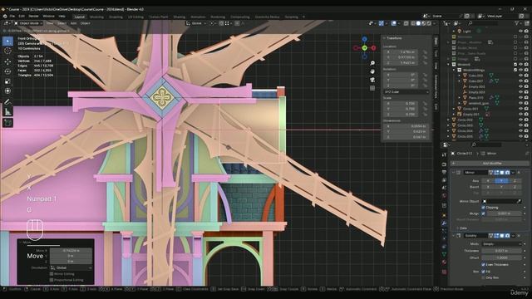This screenshot has height=299, width=532.
Task: Switch to the Modeling workspace tab
Action: point(96,17)
